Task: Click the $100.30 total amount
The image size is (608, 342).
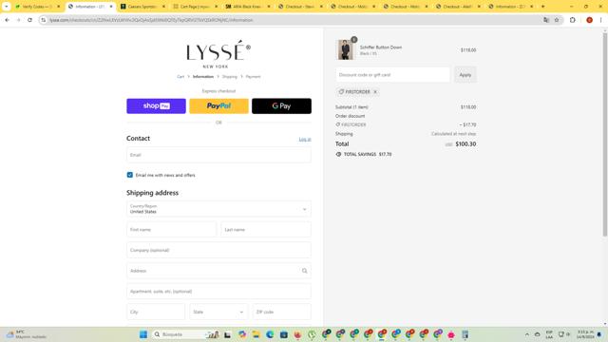Action: pos(465,143)
